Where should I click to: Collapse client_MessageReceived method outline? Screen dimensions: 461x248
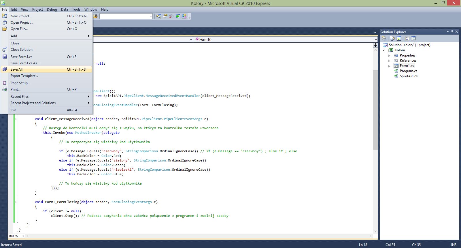coord(17,119)
